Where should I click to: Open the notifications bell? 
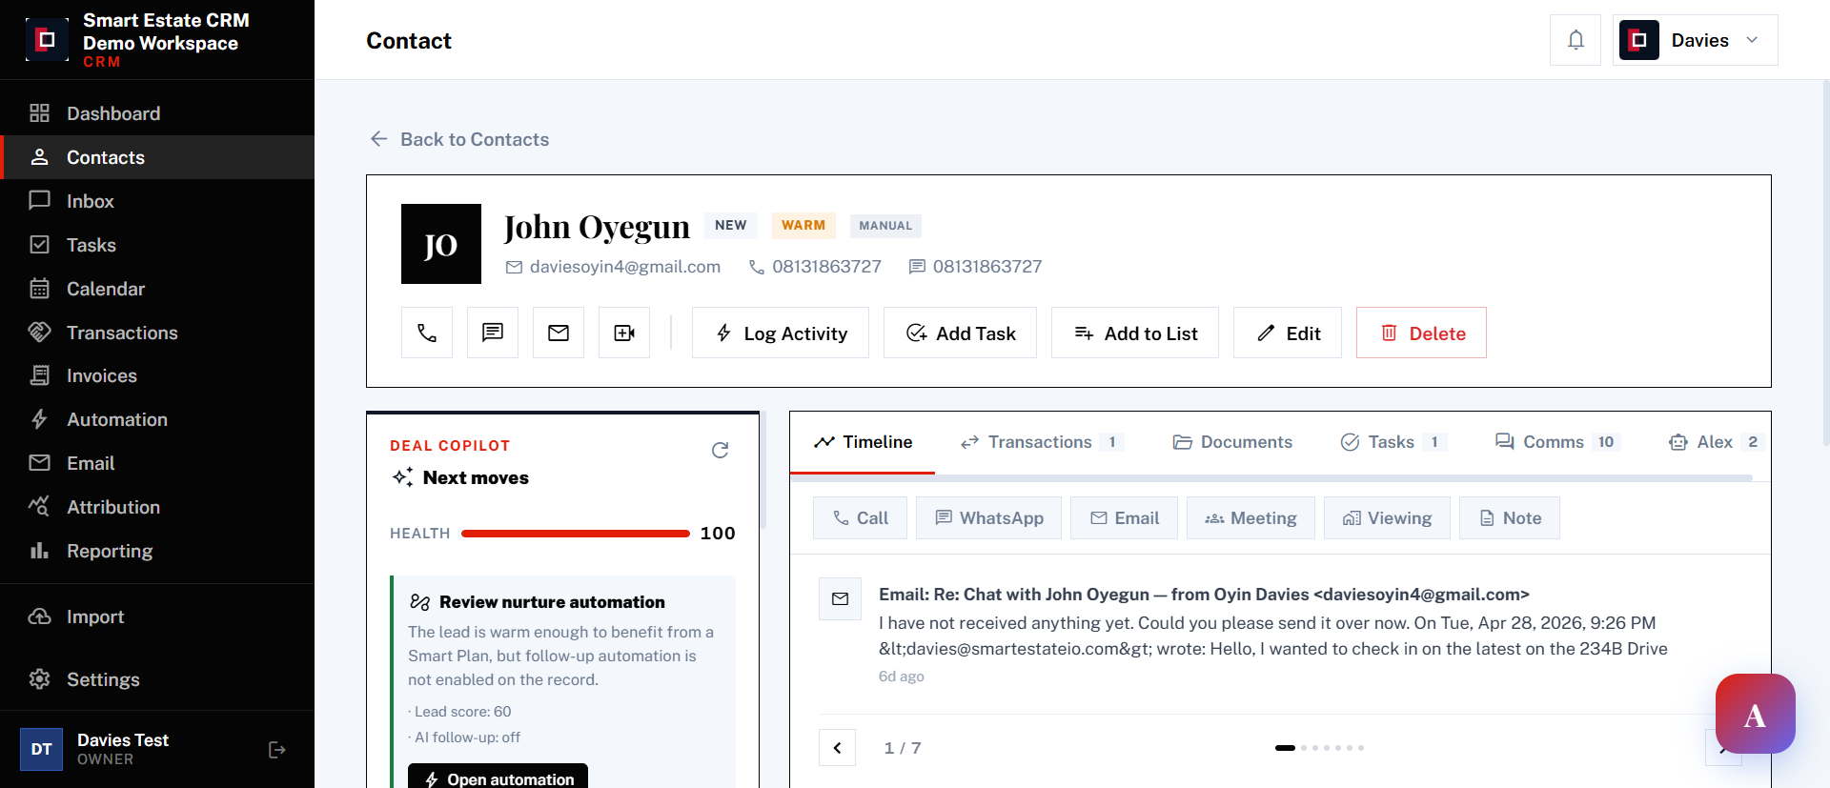pos(1576,40)
